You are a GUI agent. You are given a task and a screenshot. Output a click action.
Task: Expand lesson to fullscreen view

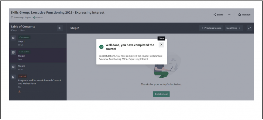tap(249, 28)
